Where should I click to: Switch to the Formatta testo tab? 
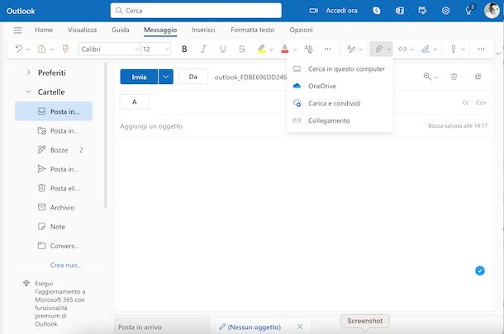(252, 30)
